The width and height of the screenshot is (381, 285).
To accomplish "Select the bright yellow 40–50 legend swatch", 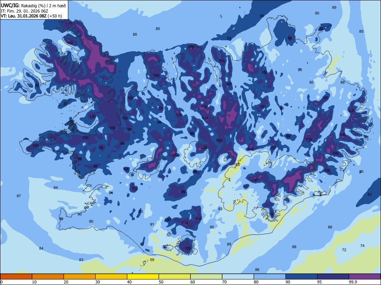I will [x=143, y=277].
